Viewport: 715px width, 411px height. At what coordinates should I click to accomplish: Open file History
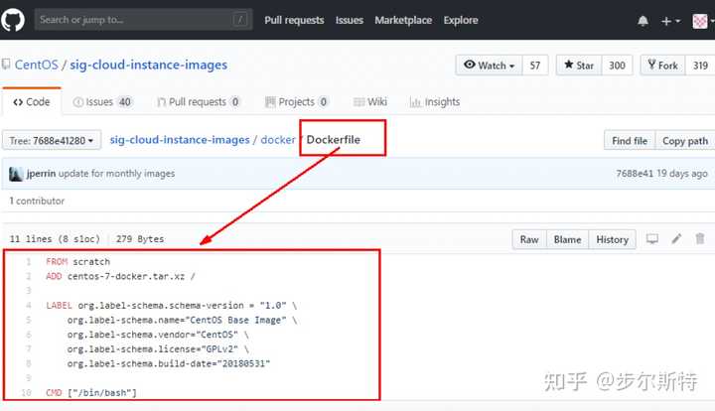click(612, 239)
